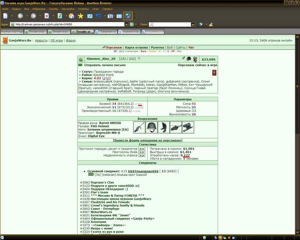
Task: Click the globe icon right of search box
Action: [x=201, y=24]
